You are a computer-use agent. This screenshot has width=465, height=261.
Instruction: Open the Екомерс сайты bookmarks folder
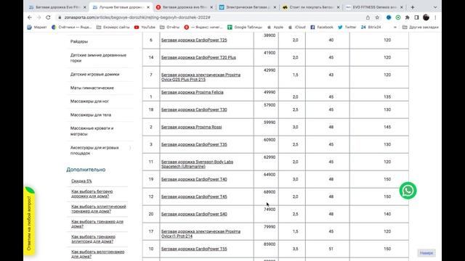(x=113, y=28)
